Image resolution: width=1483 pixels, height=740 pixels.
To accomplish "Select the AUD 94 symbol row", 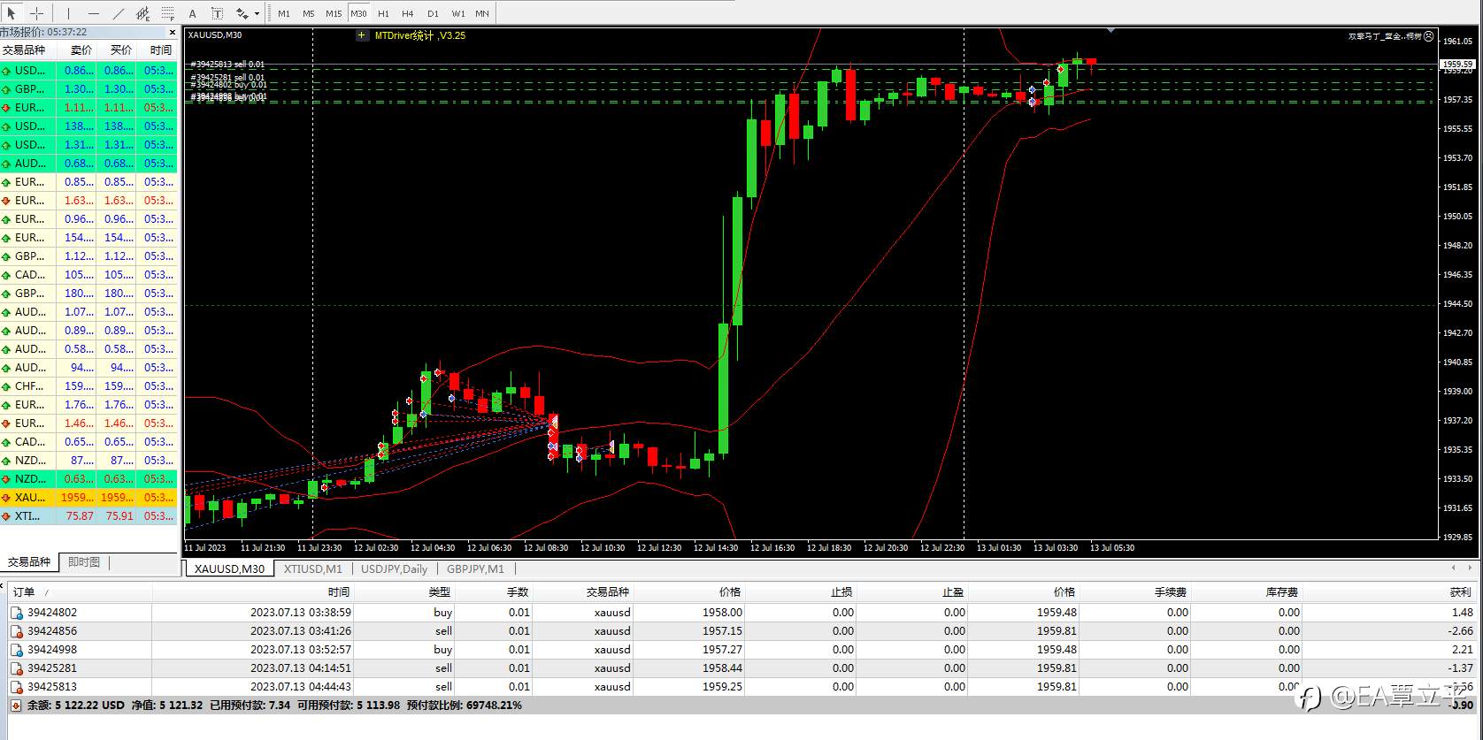I will 88,368.
